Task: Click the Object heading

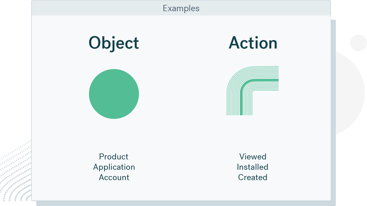Action: click(x=114, y=43)
